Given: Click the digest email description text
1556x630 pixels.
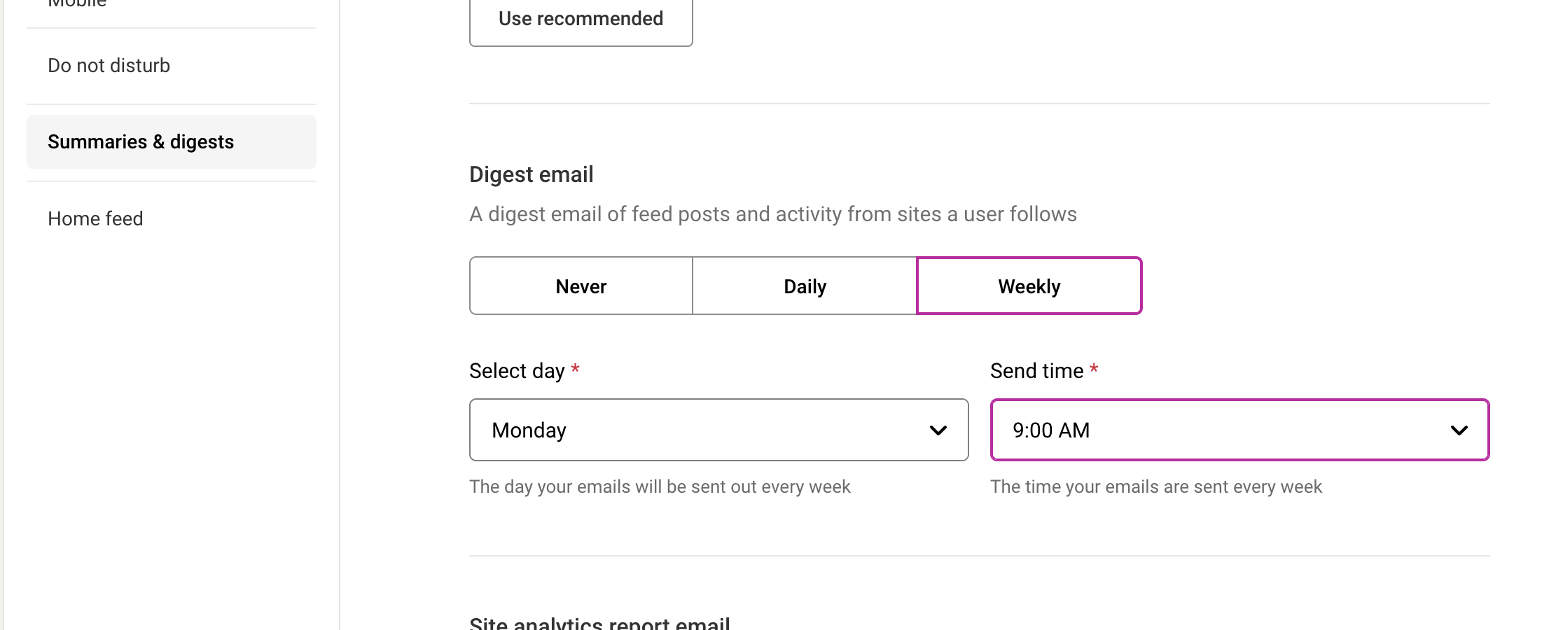Looking at the screenshot, I should tap(772, 214).
